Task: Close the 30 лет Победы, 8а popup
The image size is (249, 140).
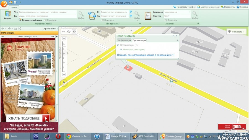Action: pyautogui.click(x=176, y=36)
